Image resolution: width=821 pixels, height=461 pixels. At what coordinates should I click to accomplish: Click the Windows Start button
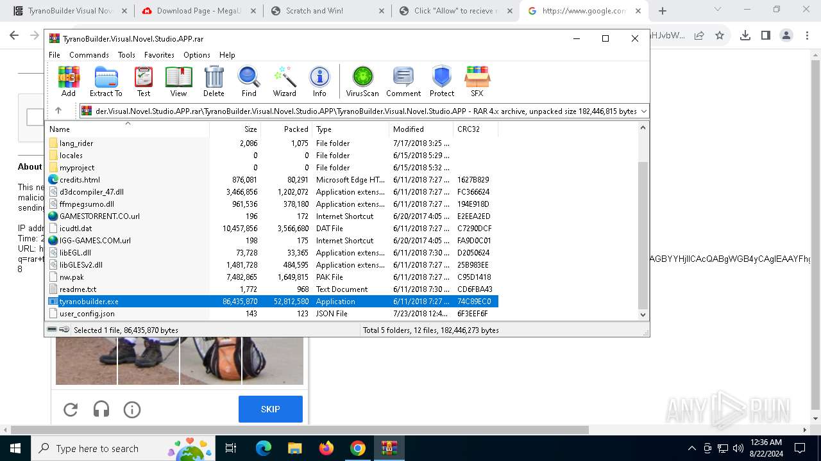(15, 448)
